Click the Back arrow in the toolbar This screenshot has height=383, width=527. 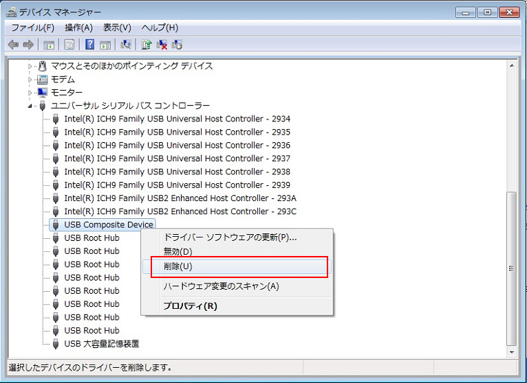(x=13, y=44)
